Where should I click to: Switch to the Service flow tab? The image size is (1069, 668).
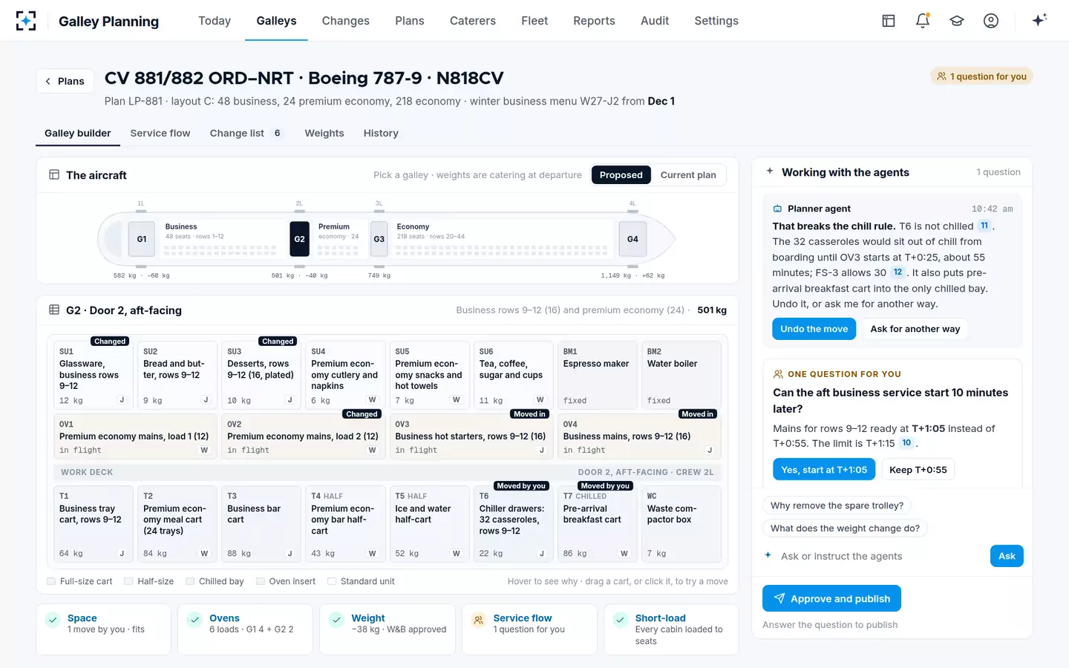click(x=160, y=134)
